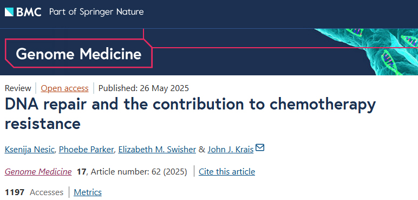Click the BMC square logo icon
This screenshot has height=200, width=418.
pyautogui.click(x=9, y=12)
